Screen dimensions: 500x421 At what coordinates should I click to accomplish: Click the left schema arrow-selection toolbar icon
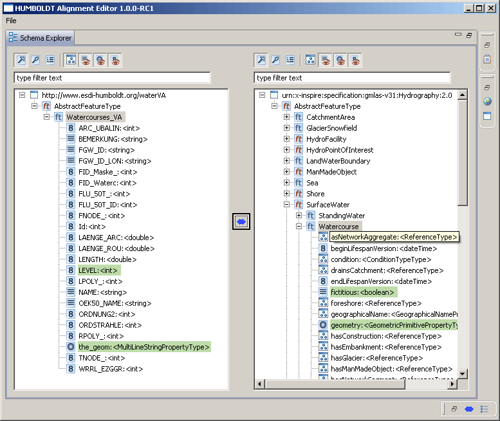(21, 60)
